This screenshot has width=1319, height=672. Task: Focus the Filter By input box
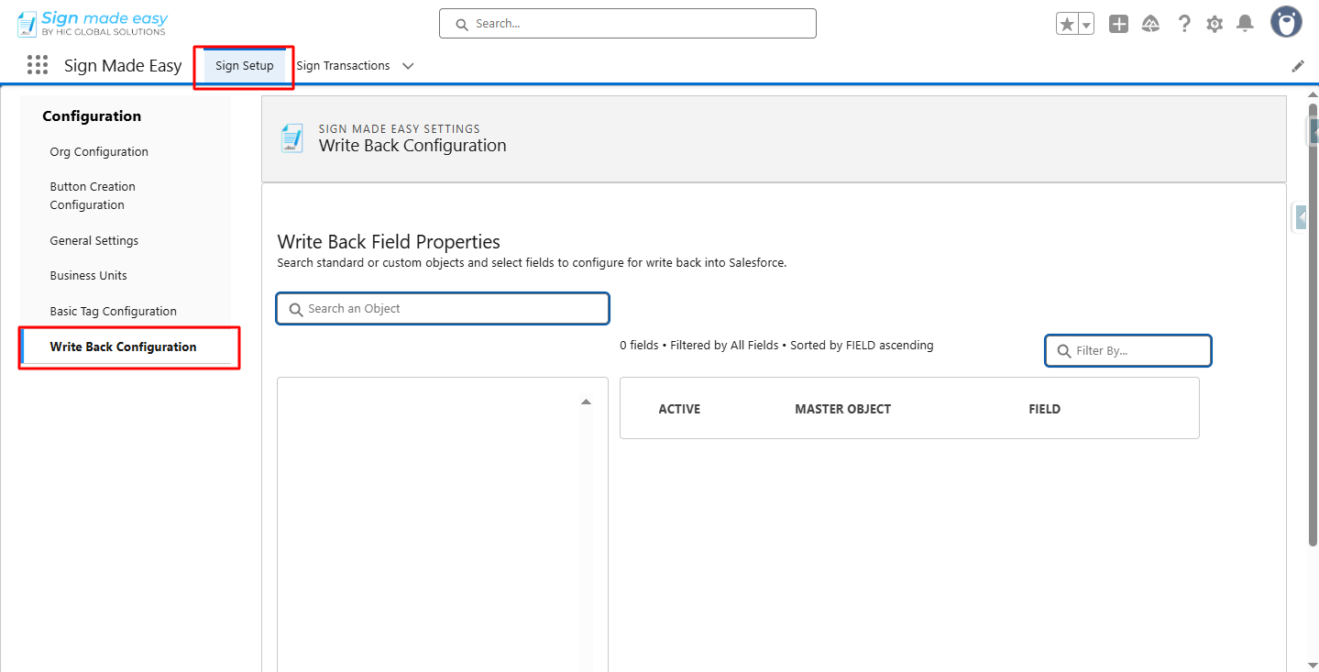[x=1128, y=350]
